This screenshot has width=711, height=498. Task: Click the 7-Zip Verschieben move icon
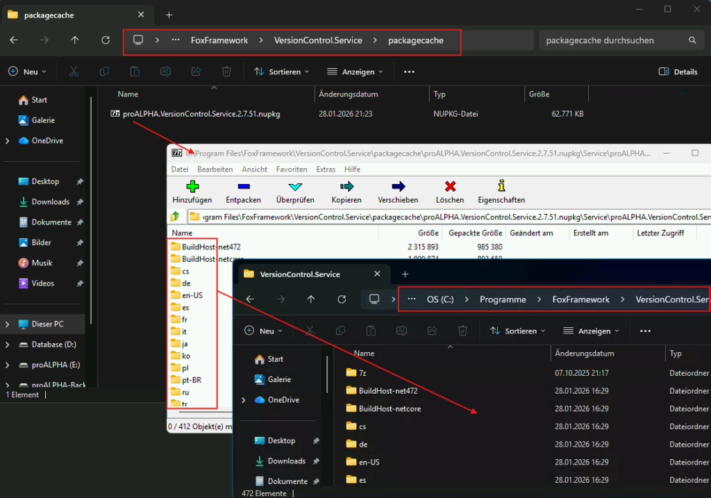398,187
